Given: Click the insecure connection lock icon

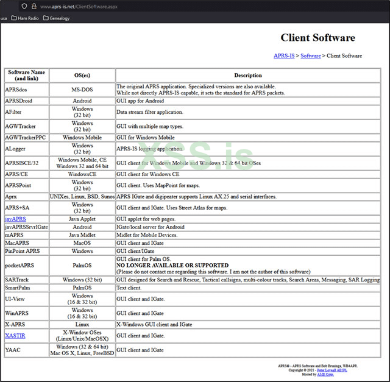Looking at the screenshot, I should pyautogui.click(x=34, y=6).
